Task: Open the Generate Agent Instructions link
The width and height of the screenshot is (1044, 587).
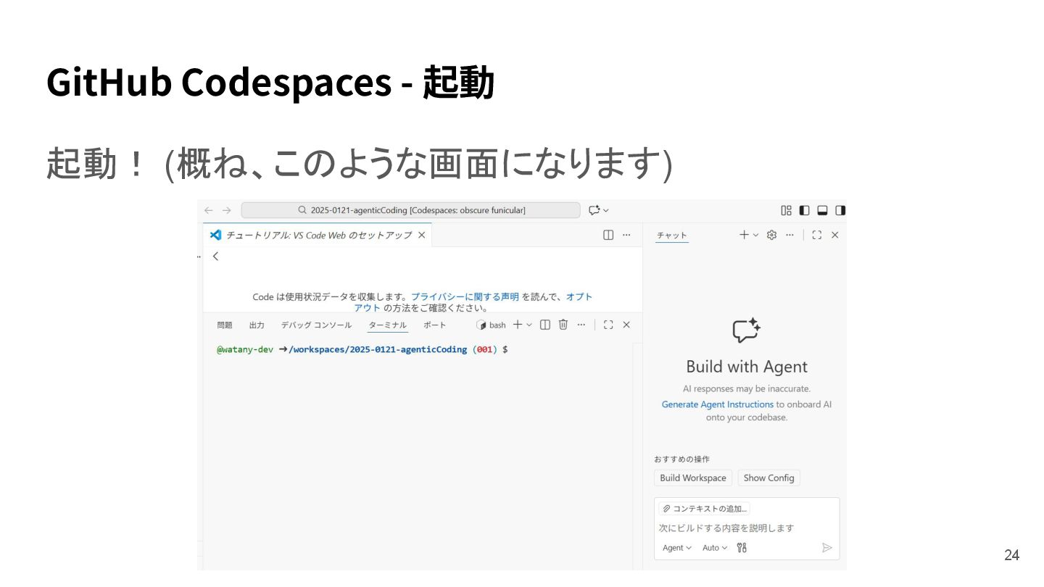Action: pos(718,404)
